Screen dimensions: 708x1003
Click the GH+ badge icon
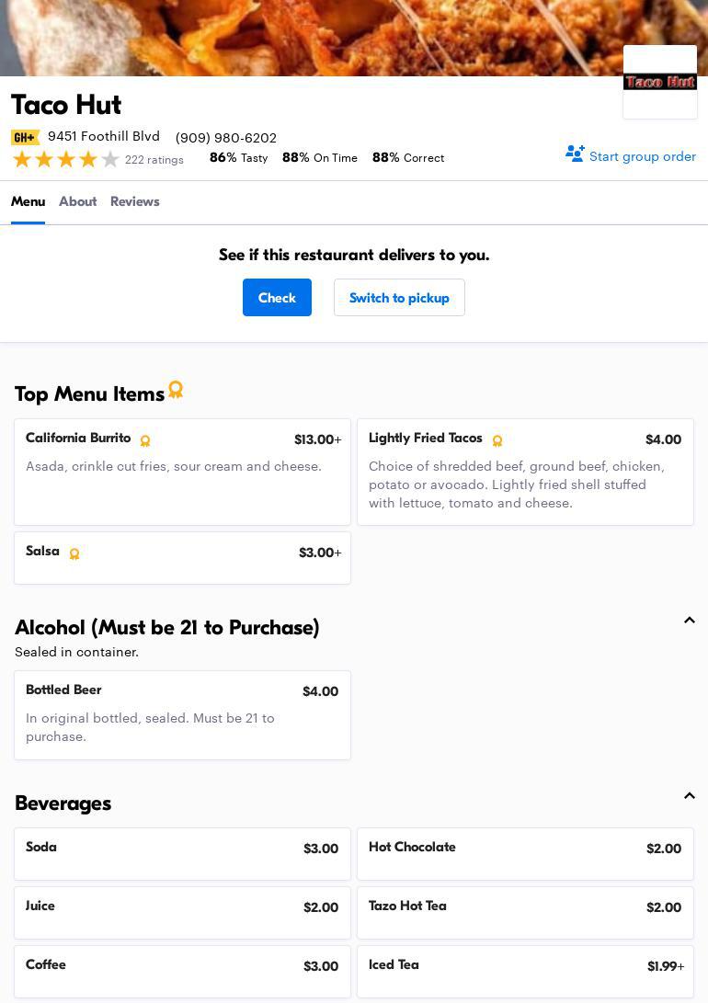coord(25,137)
